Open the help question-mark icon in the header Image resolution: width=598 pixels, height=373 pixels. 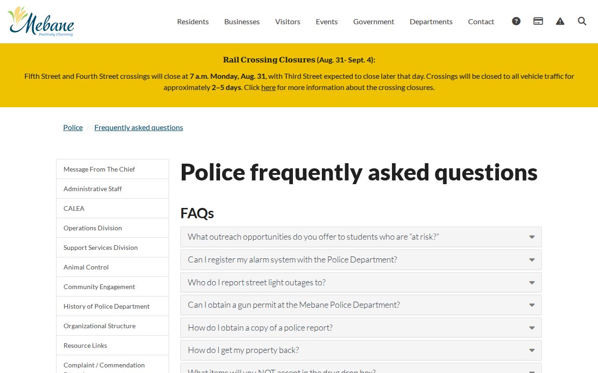[x=516, y=21]
